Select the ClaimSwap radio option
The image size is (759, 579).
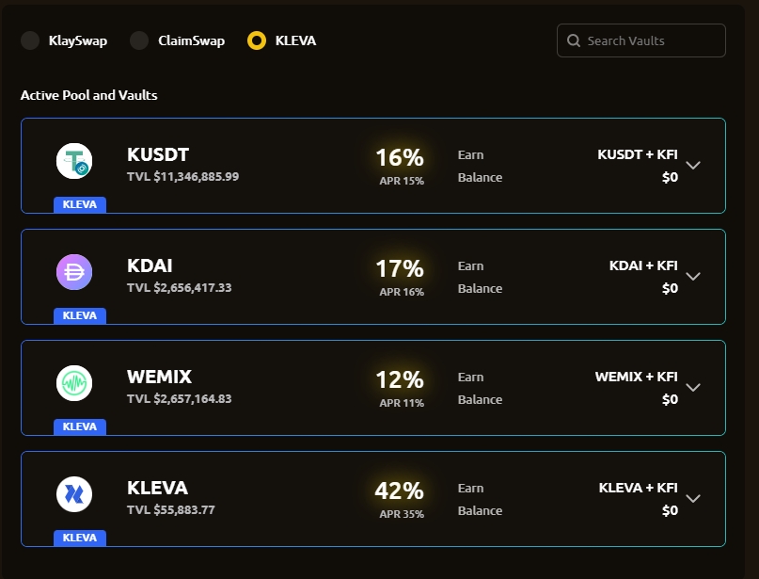(139, 40)
